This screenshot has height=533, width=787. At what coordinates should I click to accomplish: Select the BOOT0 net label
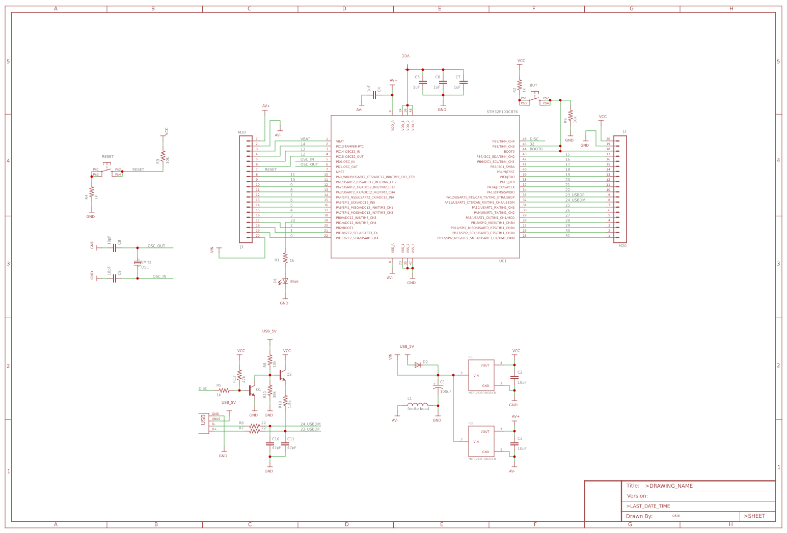tap(537, 149)
